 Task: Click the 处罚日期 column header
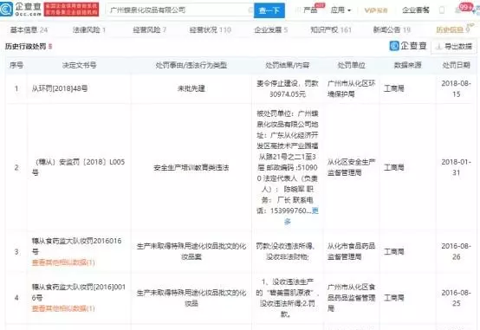(456, 65)
